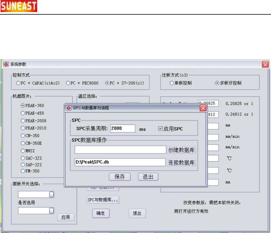Viewport: 271px width, 233px height.
Task: Click 连接数据库 button
Action: click(181, 163)
